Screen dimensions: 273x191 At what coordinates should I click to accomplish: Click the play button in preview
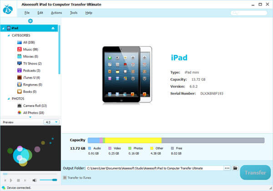pos(11,180)
